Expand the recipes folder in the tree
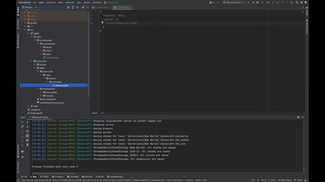Screen dimensions: 325x182 pos(41,96)
